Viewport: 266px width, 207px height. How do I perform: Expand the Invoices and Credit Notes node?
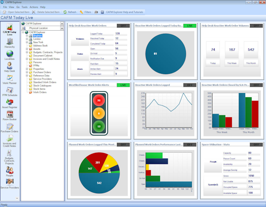(27, 59)
